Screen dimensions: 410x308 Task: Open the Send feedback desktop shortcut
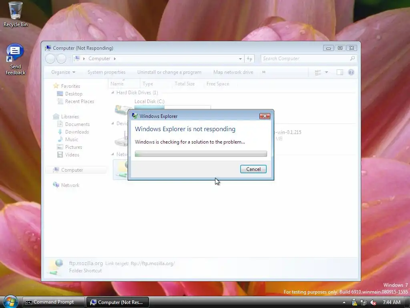pos(16,59)
